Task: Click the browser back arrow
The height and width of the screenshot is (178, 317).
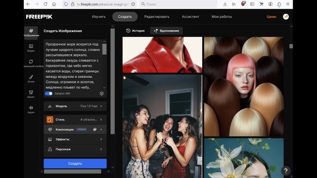Action: 28,4
